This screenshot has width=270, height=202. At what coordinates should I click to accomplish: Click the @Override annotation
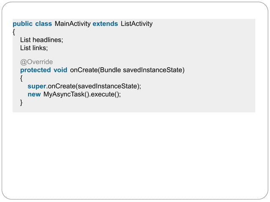(x=36, y=62)
